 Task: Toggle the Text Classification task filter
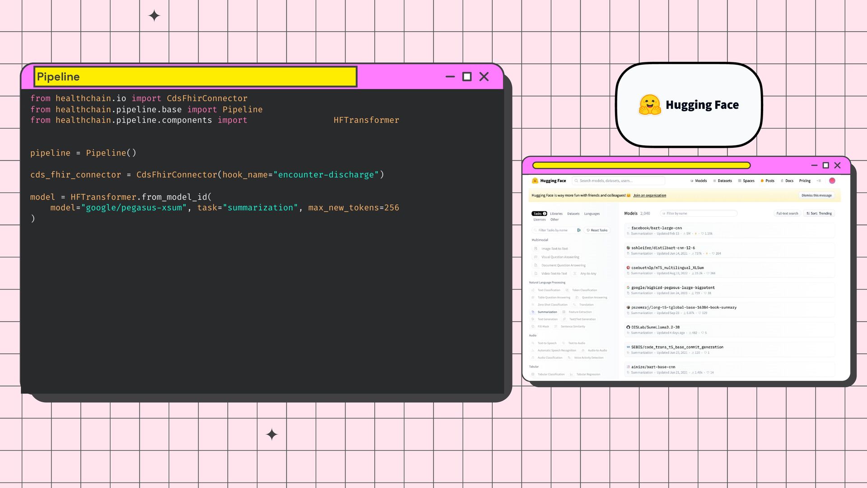546,291
